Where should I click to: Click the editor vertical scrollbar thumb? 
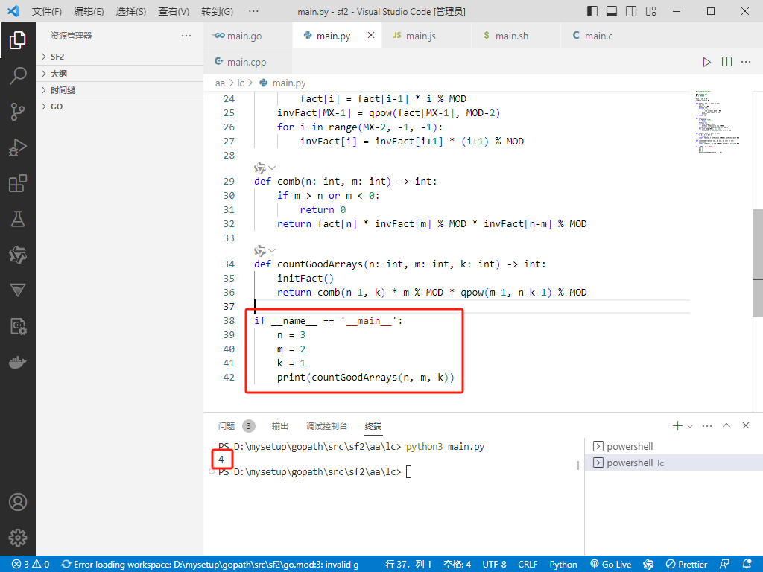click(758, 263)
